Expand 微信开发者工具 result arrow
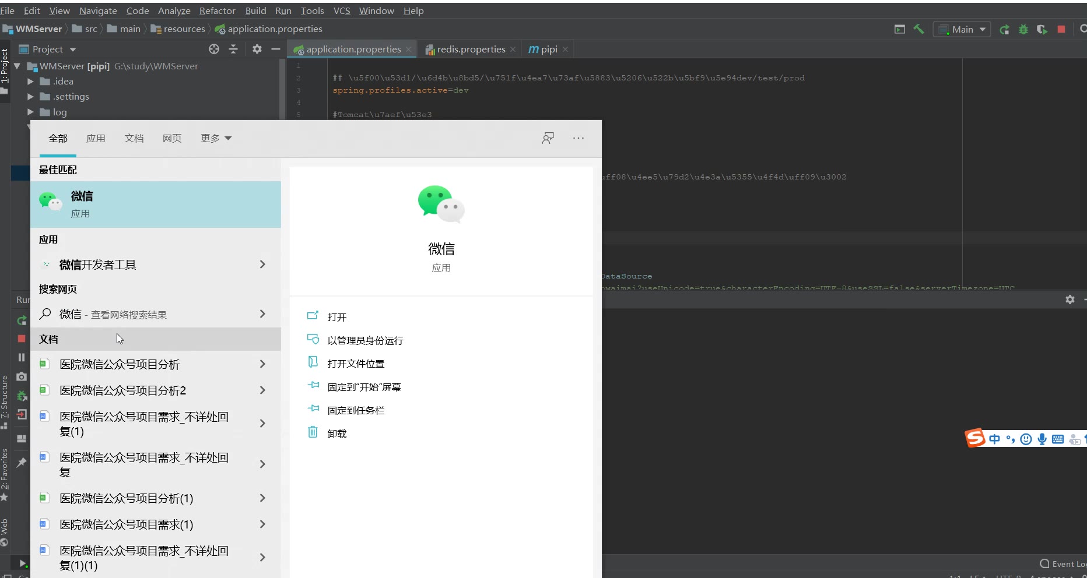Image resolution: width=1087 pixels, height=578 pixels. [262, 265]
